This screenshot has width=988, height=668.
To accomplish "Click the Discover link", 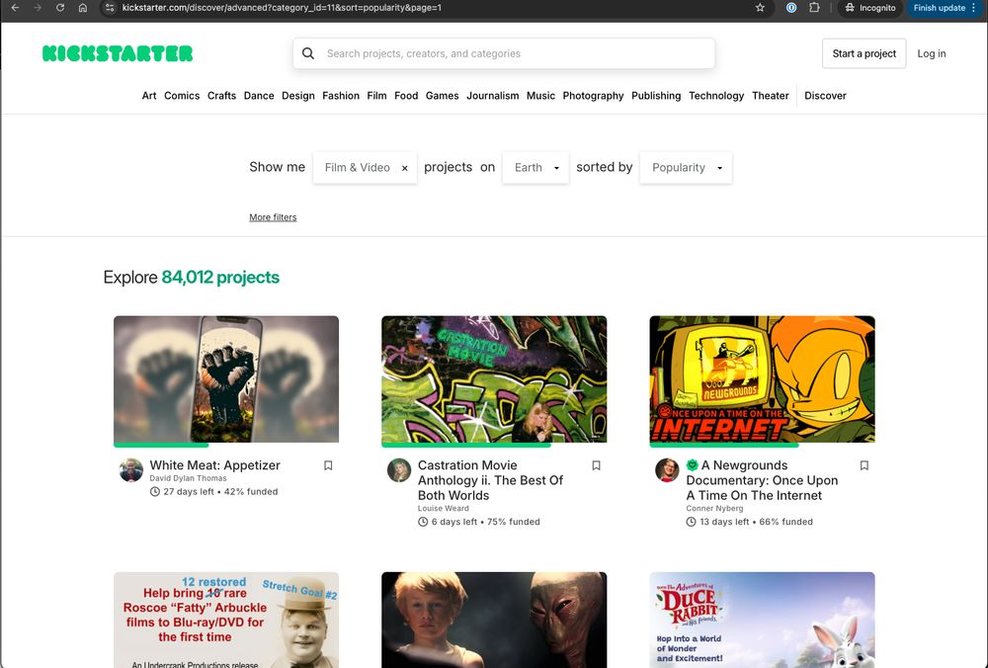I will [x=825, y=96].
